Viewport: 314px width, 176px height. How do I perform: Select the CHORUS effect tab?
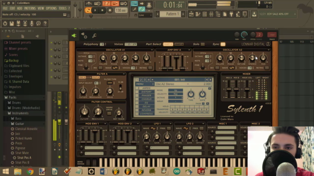click(146, 99)
